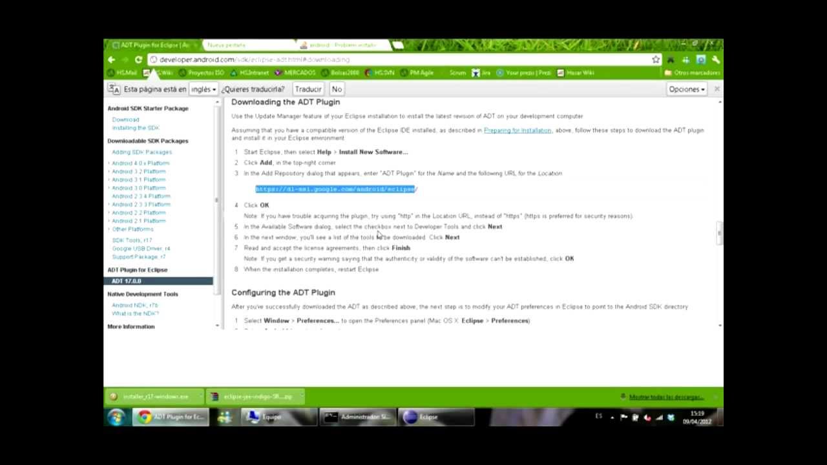Open the Android NDK, r7b link
This screenshot has height=465, width=827.
pyautogui.click(x=134, y=305)
